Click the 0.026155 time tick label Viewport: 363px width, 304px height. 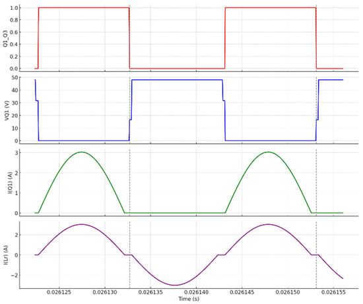pos(333,292)
